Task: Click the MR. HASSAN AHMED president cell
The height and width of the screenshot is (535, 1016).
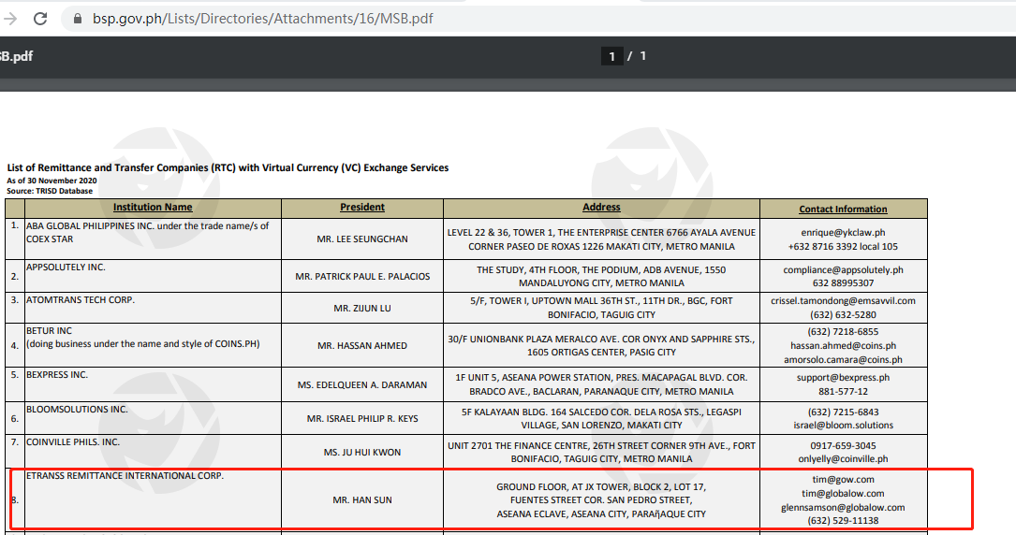Action: (x=362, y=346)
